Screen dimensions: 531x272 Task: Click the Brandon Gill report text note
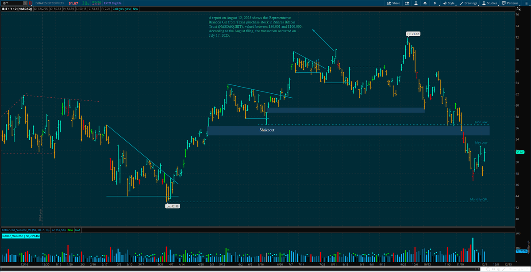coord(256,26)
